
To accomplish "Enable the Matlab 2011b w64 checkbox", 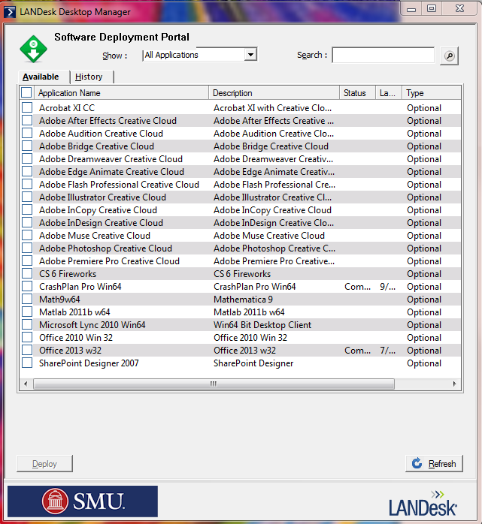I will tap(27, 312).
